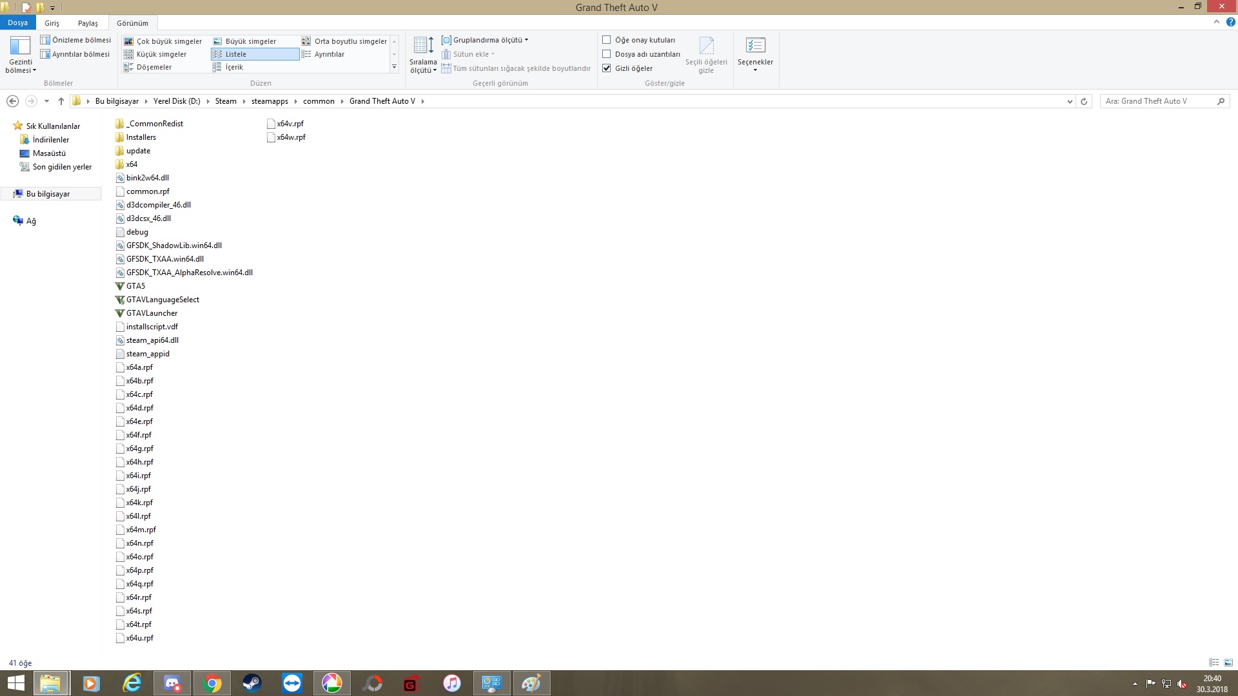This screenshot has width=1238, height=696.
Task: Switch to Ayrıntılar view layout
Action: 323,54
